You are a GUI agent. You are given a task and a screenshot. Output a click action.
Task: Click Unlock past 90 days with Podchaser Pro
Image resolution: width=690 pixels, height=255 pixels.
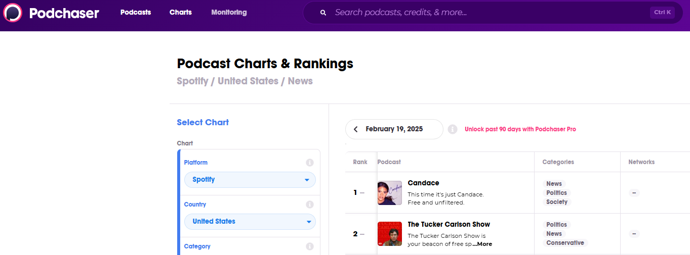coord(520,129)
